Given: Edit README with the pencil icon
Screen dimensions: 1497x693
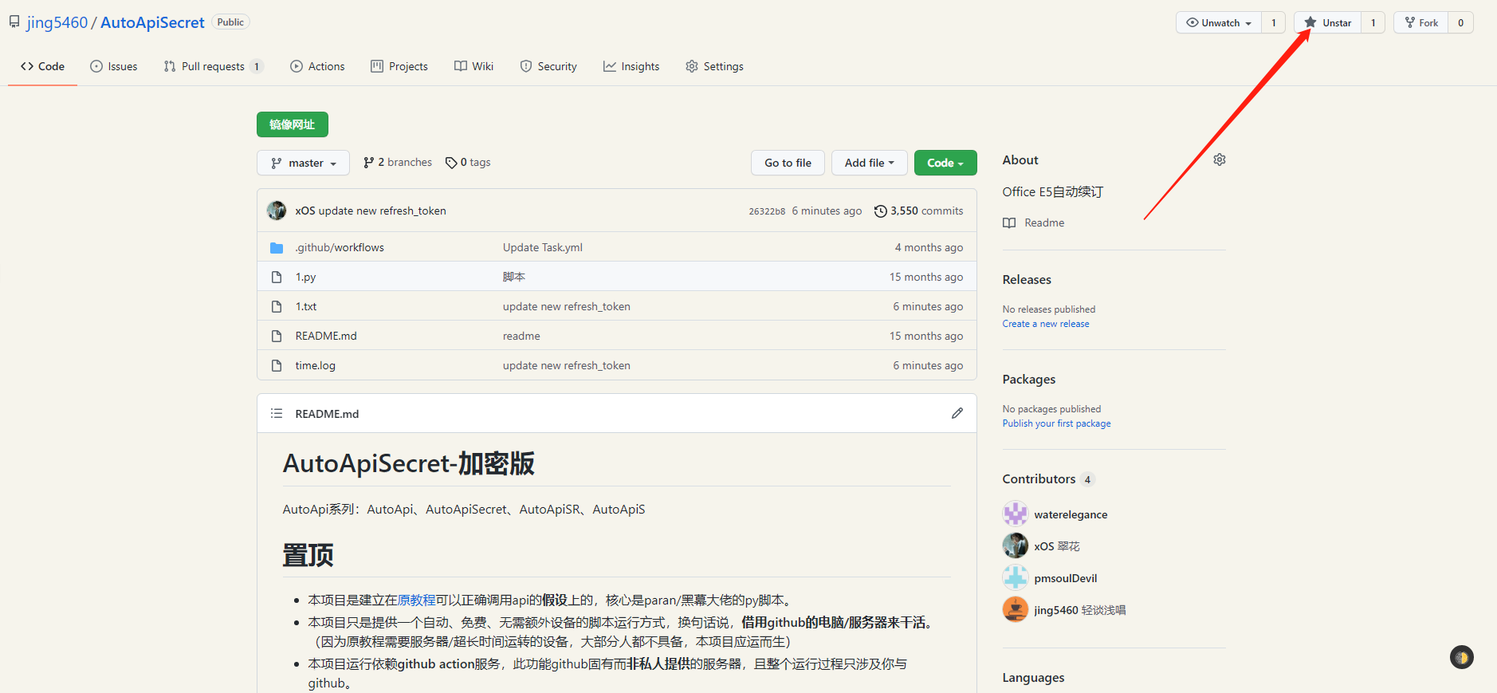Looking at the screenshot, I should pos(957,413).
